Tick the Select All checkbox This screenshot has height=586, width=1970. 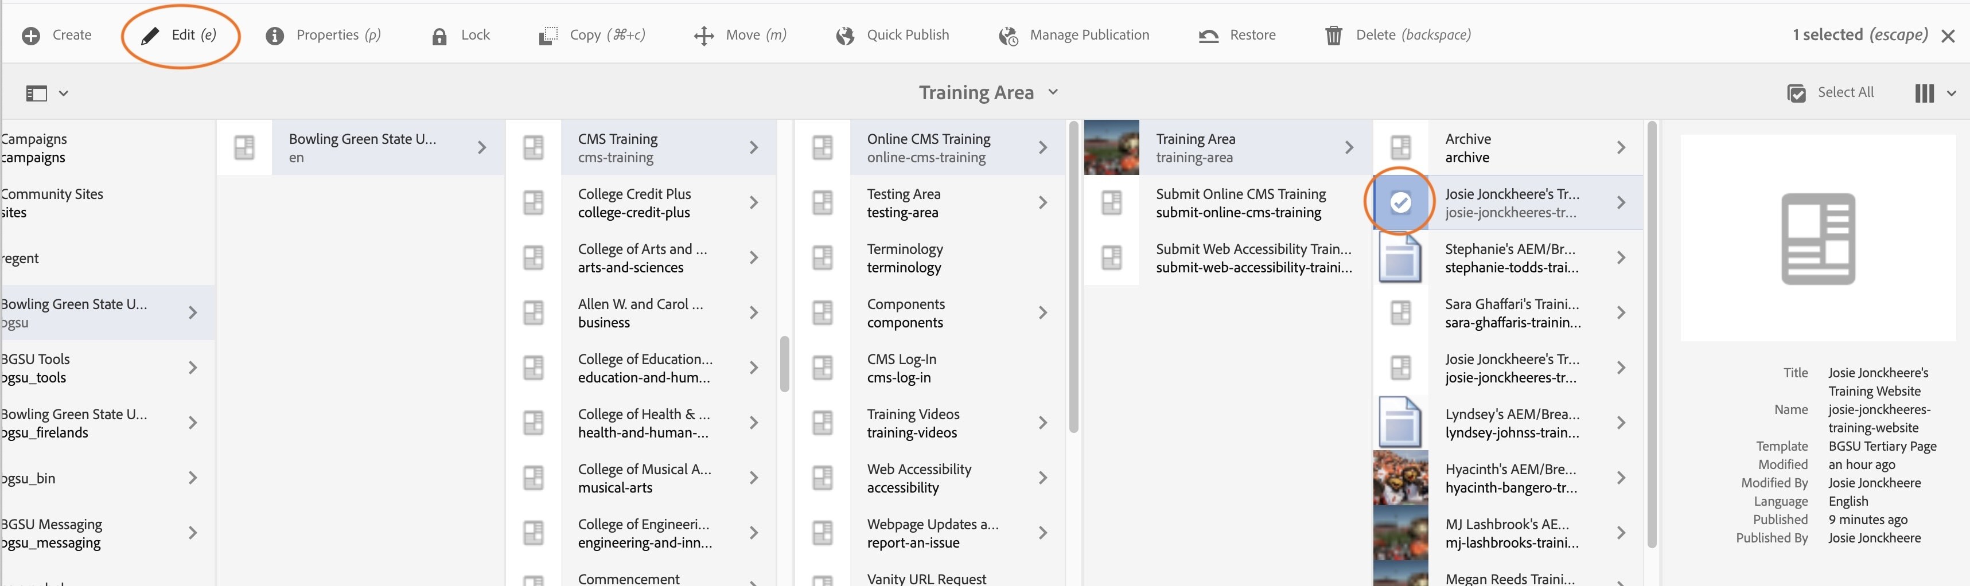coord(1796,93)
